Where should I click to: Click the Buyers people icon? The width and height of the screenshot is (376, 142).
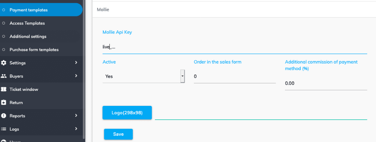coord(4,76)
